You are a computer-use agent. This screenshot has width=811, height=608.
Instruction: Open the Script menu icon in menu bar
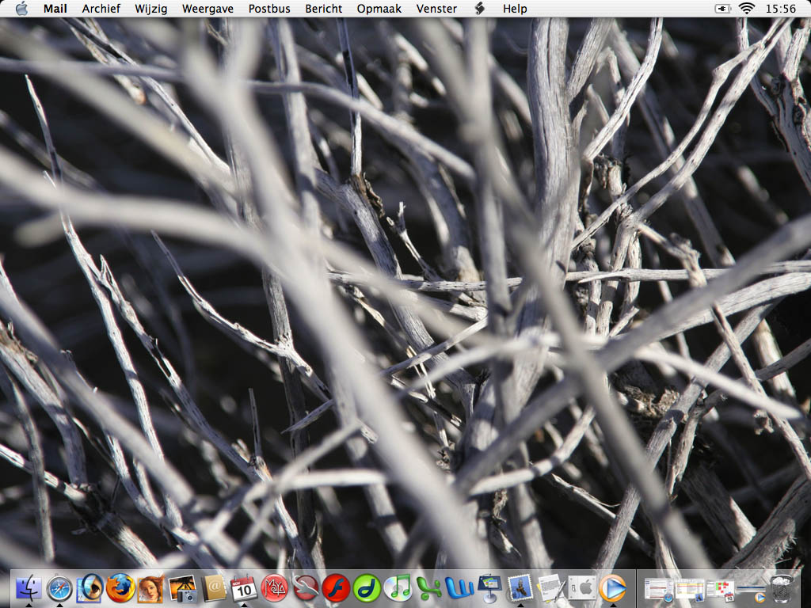[479, 8]
